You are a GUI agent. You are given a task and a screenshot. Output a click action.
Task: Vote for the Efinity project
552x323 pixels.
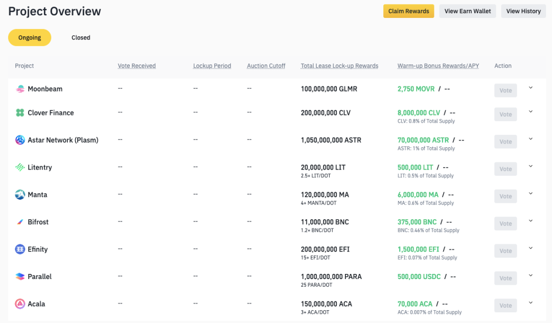pyautogui.click(x=505, y=251)
